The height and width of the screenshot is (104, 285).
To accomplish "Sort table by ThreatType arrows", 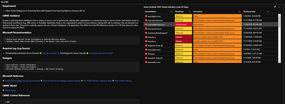I will 190,12.
